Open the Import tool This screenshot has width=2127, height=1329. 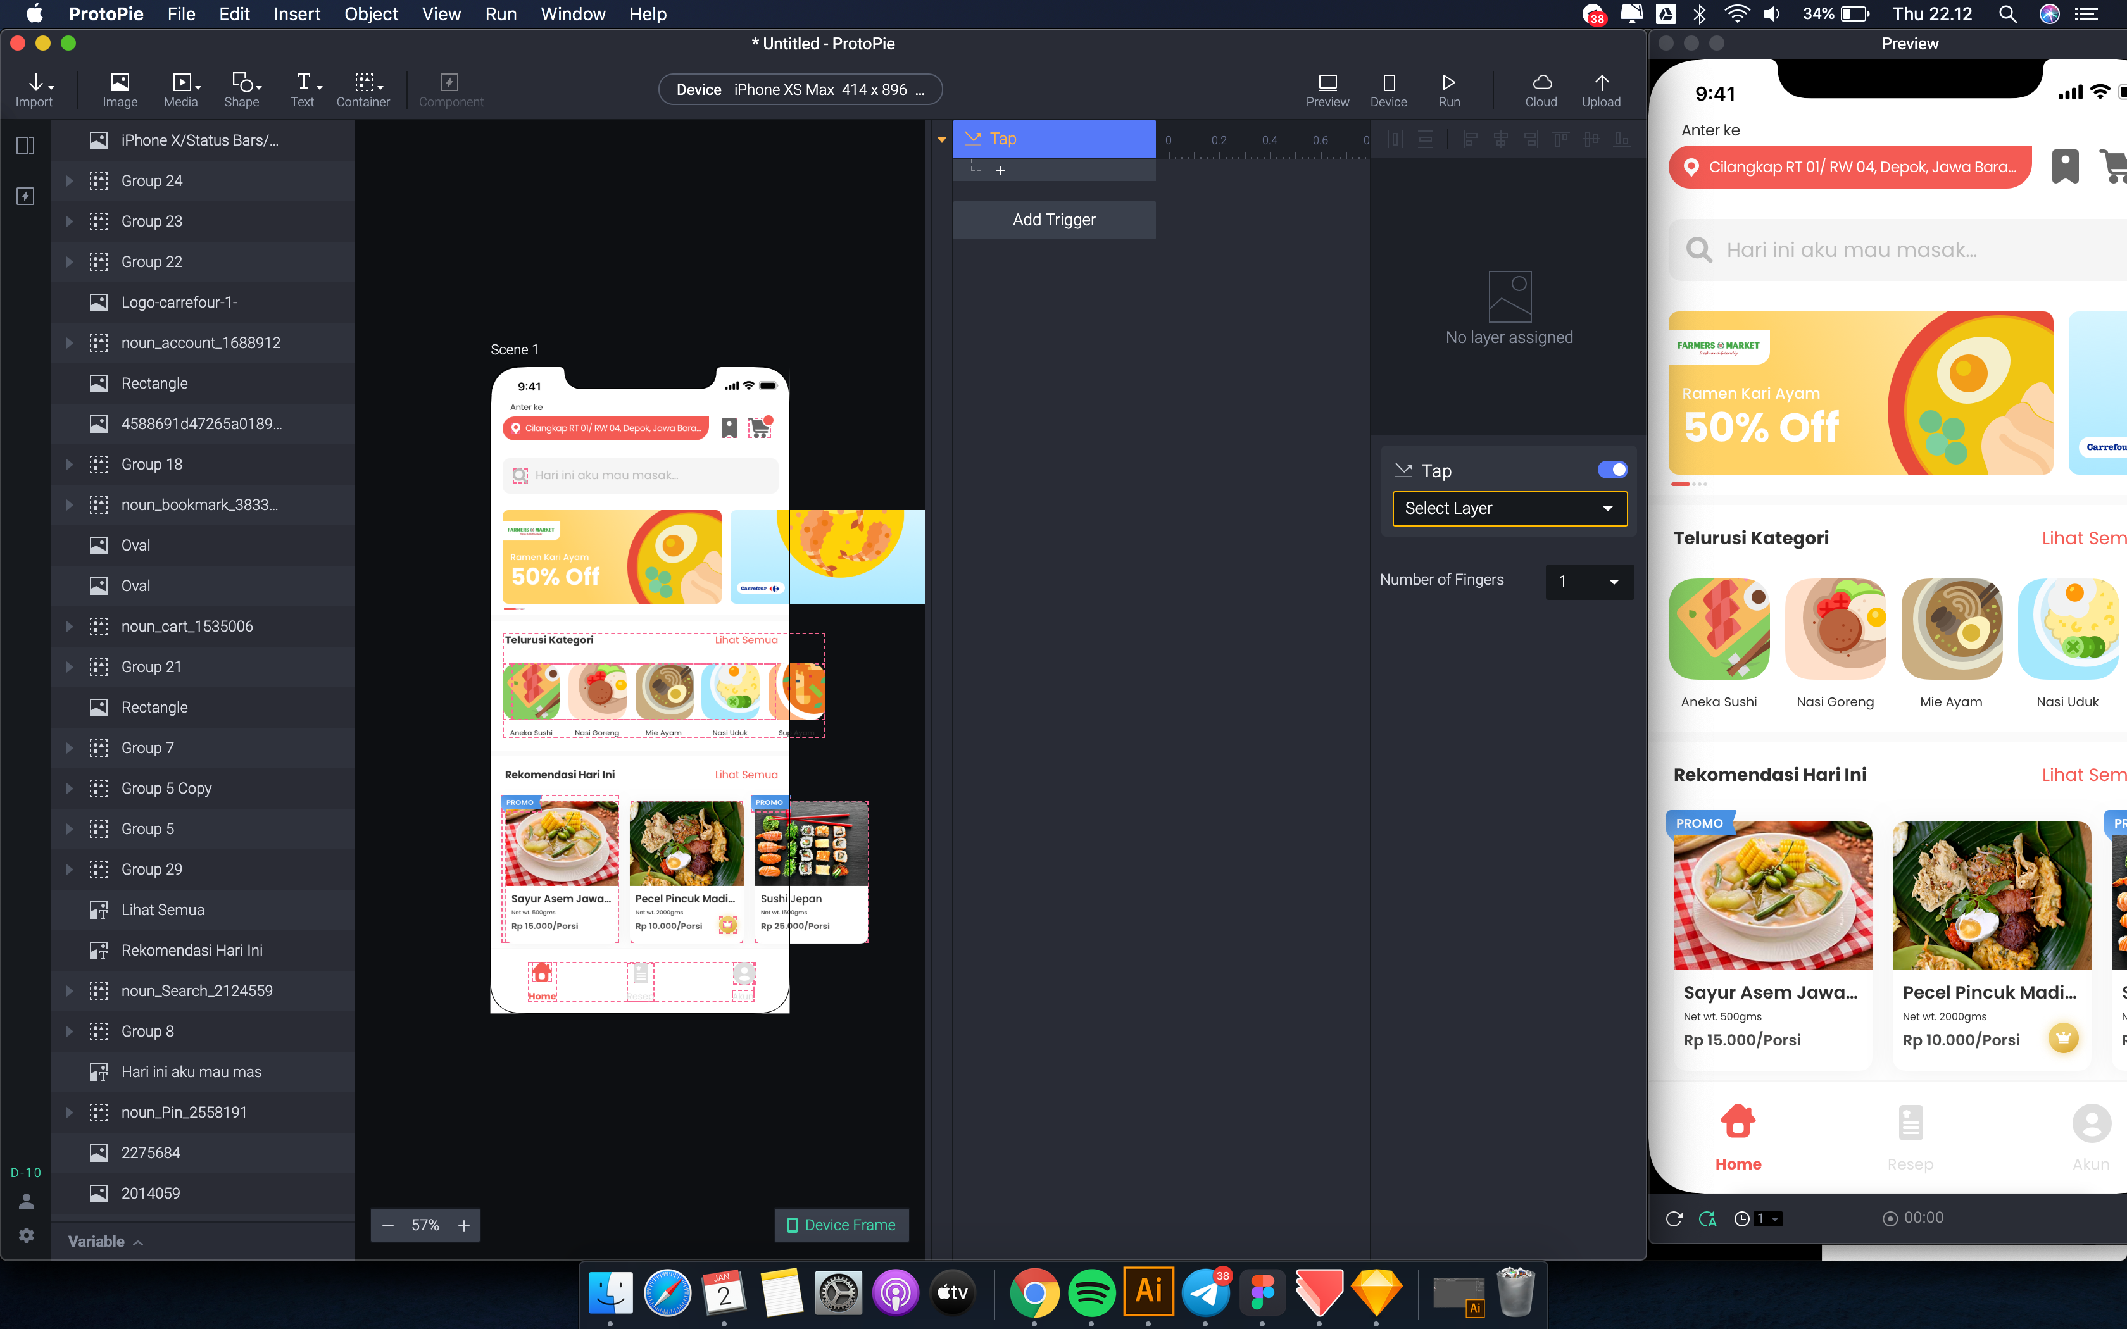pyautogui.click(x=34, y=90)
